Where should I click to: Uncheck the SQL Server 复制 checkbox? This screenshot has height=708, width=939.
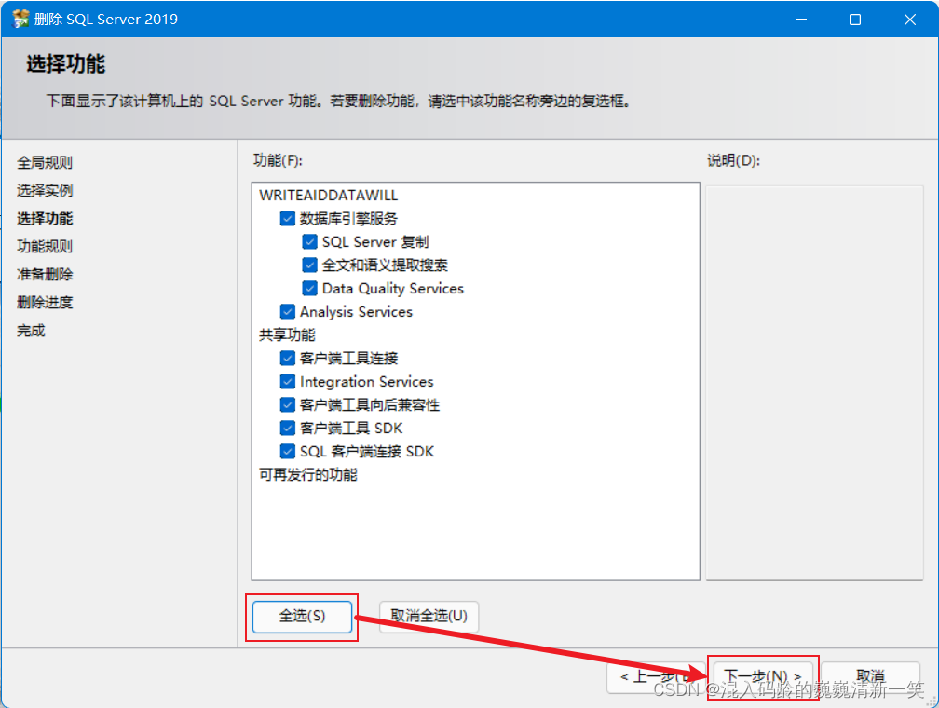point(309,242)
